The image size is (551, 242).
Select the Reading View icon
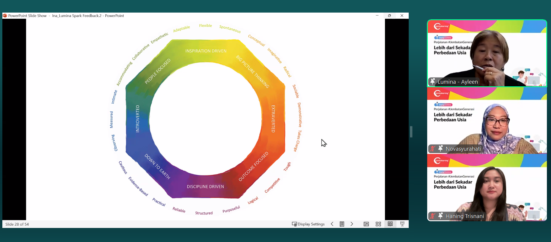[390, 224]
